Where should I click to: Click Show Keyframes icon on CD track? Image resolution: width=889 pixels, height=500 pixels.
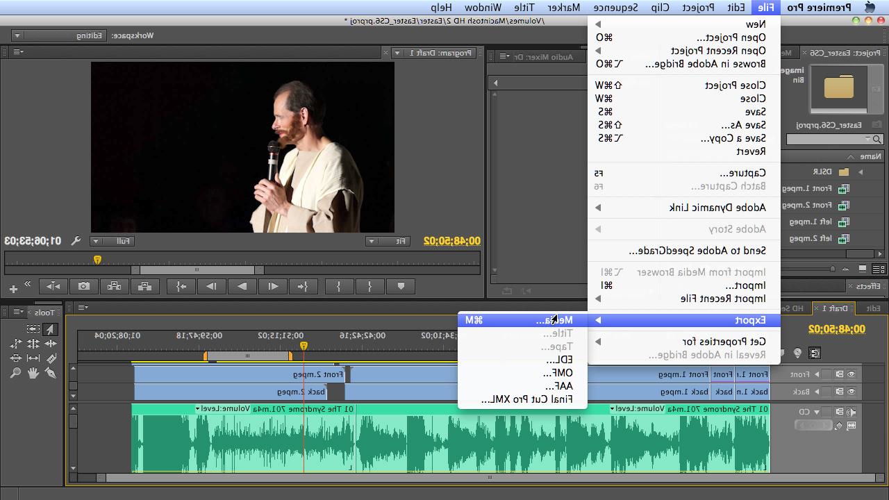(839, 425)
